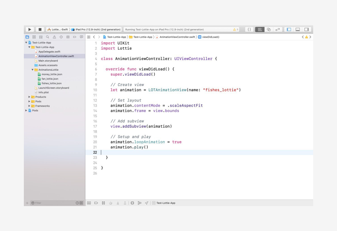
Task: Open the code snippet library
Action: tap(249, 30)
